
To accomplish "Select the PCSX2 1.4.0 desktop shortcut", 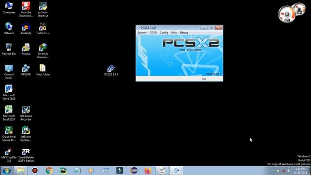I will click(111, 70).
